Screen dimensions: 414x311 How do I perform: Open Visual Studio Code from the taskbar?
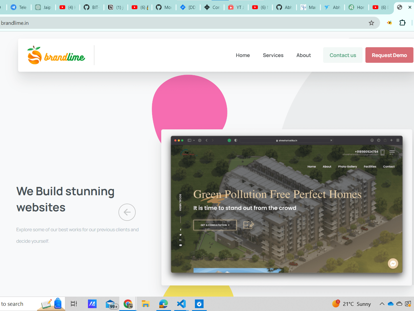click(181, 304)
